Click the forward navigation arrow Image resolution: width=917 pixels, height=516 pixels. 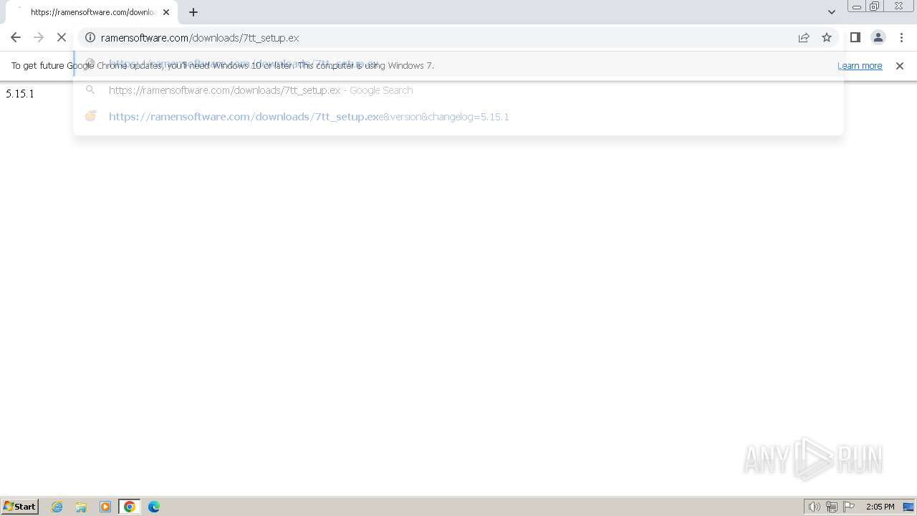pyautogui.click(x=39, y=37)
